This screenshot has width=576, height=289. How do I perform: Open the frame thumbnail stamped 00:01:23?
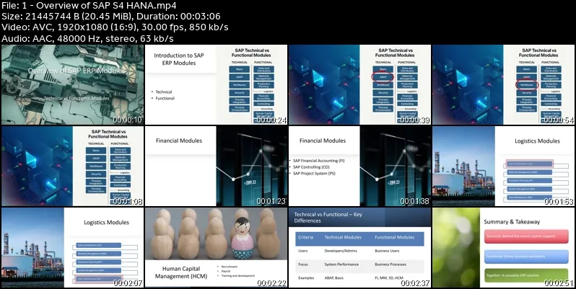point(217,166)
